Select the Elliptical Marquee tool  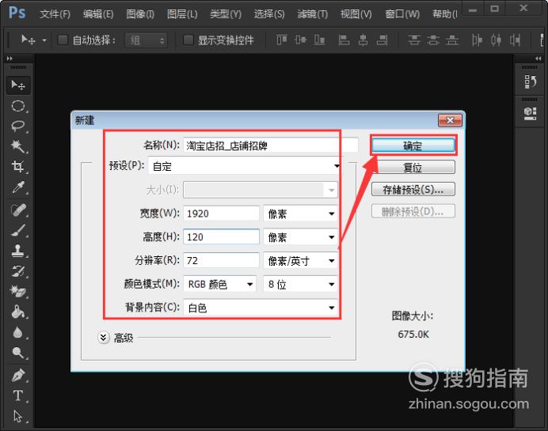pos(18,106)
